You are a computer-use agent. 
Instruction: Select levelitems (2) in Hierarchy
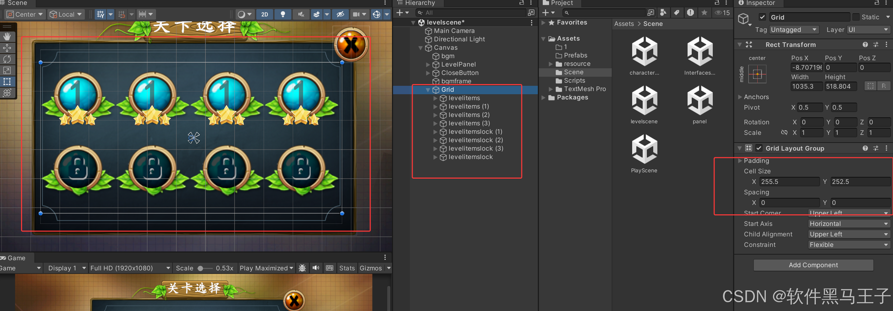click(x=469, y=115)
